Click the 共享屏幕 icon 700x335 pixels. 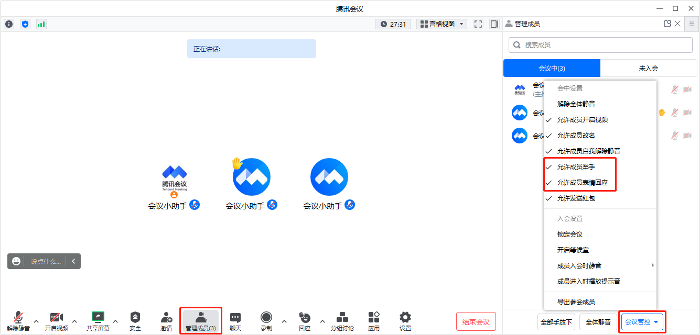tap(98, 320)
